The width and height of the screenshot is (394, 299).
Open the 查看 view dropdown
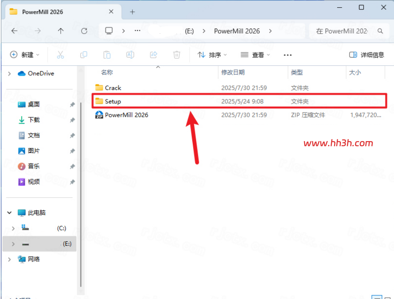(255, 55)
